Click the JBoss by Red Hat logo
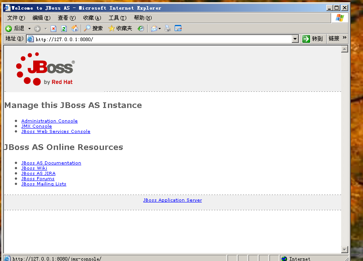This screenshot has width=363, height=261. [45, 69]
